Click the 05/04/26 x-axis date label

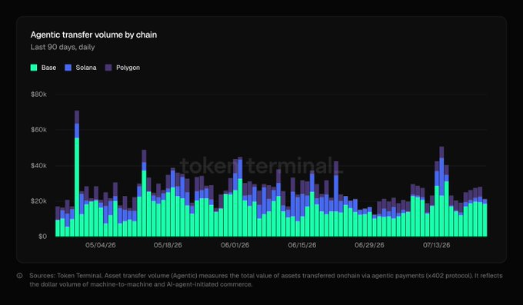[x=101, y=245]
